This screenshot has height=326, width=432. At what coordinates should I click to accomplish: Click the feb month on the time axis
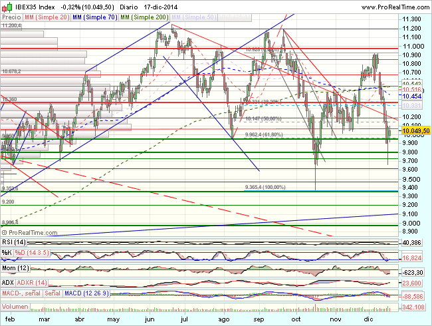tap(10, 319)
